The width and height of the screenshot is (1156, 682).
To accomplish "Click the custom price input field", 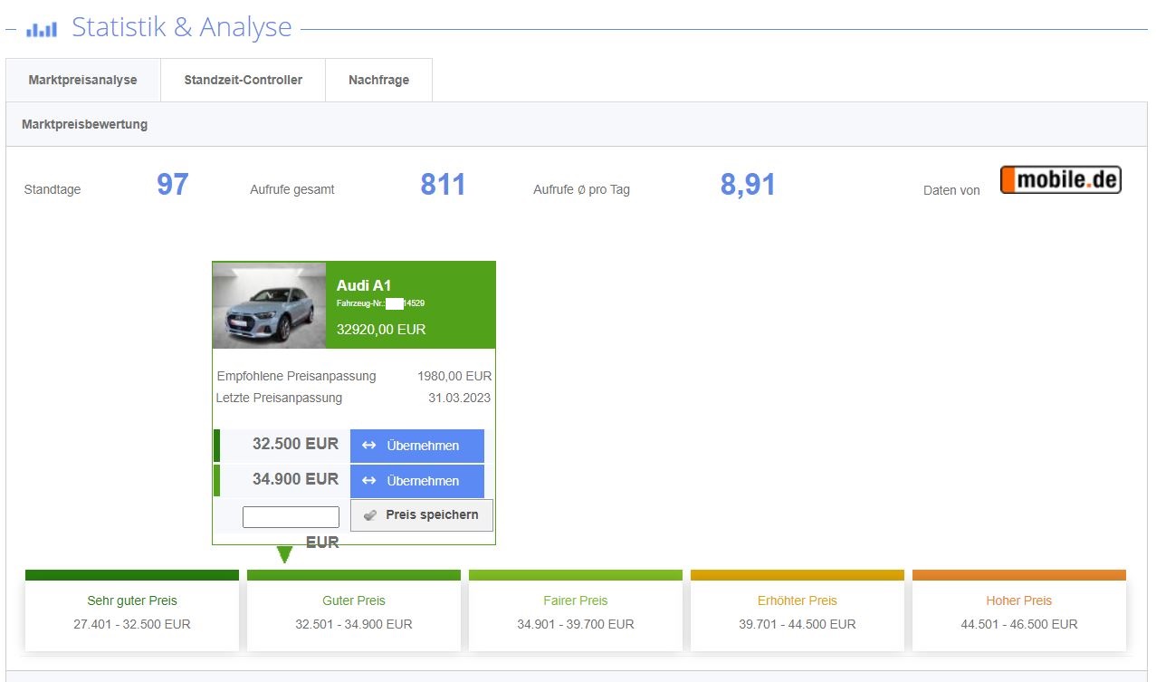I will tap(291, 516).
